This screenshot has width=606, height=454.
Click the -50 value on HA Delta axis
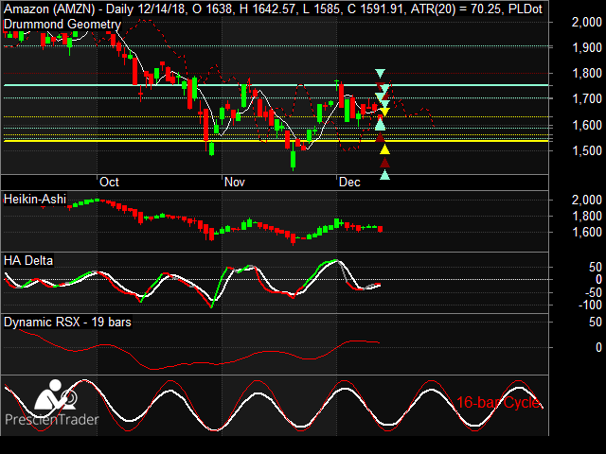click(593, 292)
